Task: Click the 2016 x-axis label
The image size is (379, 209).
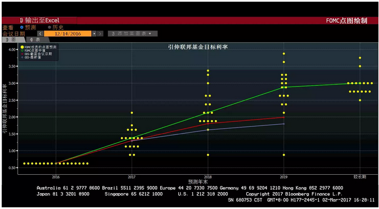Action: coord(56,177)
